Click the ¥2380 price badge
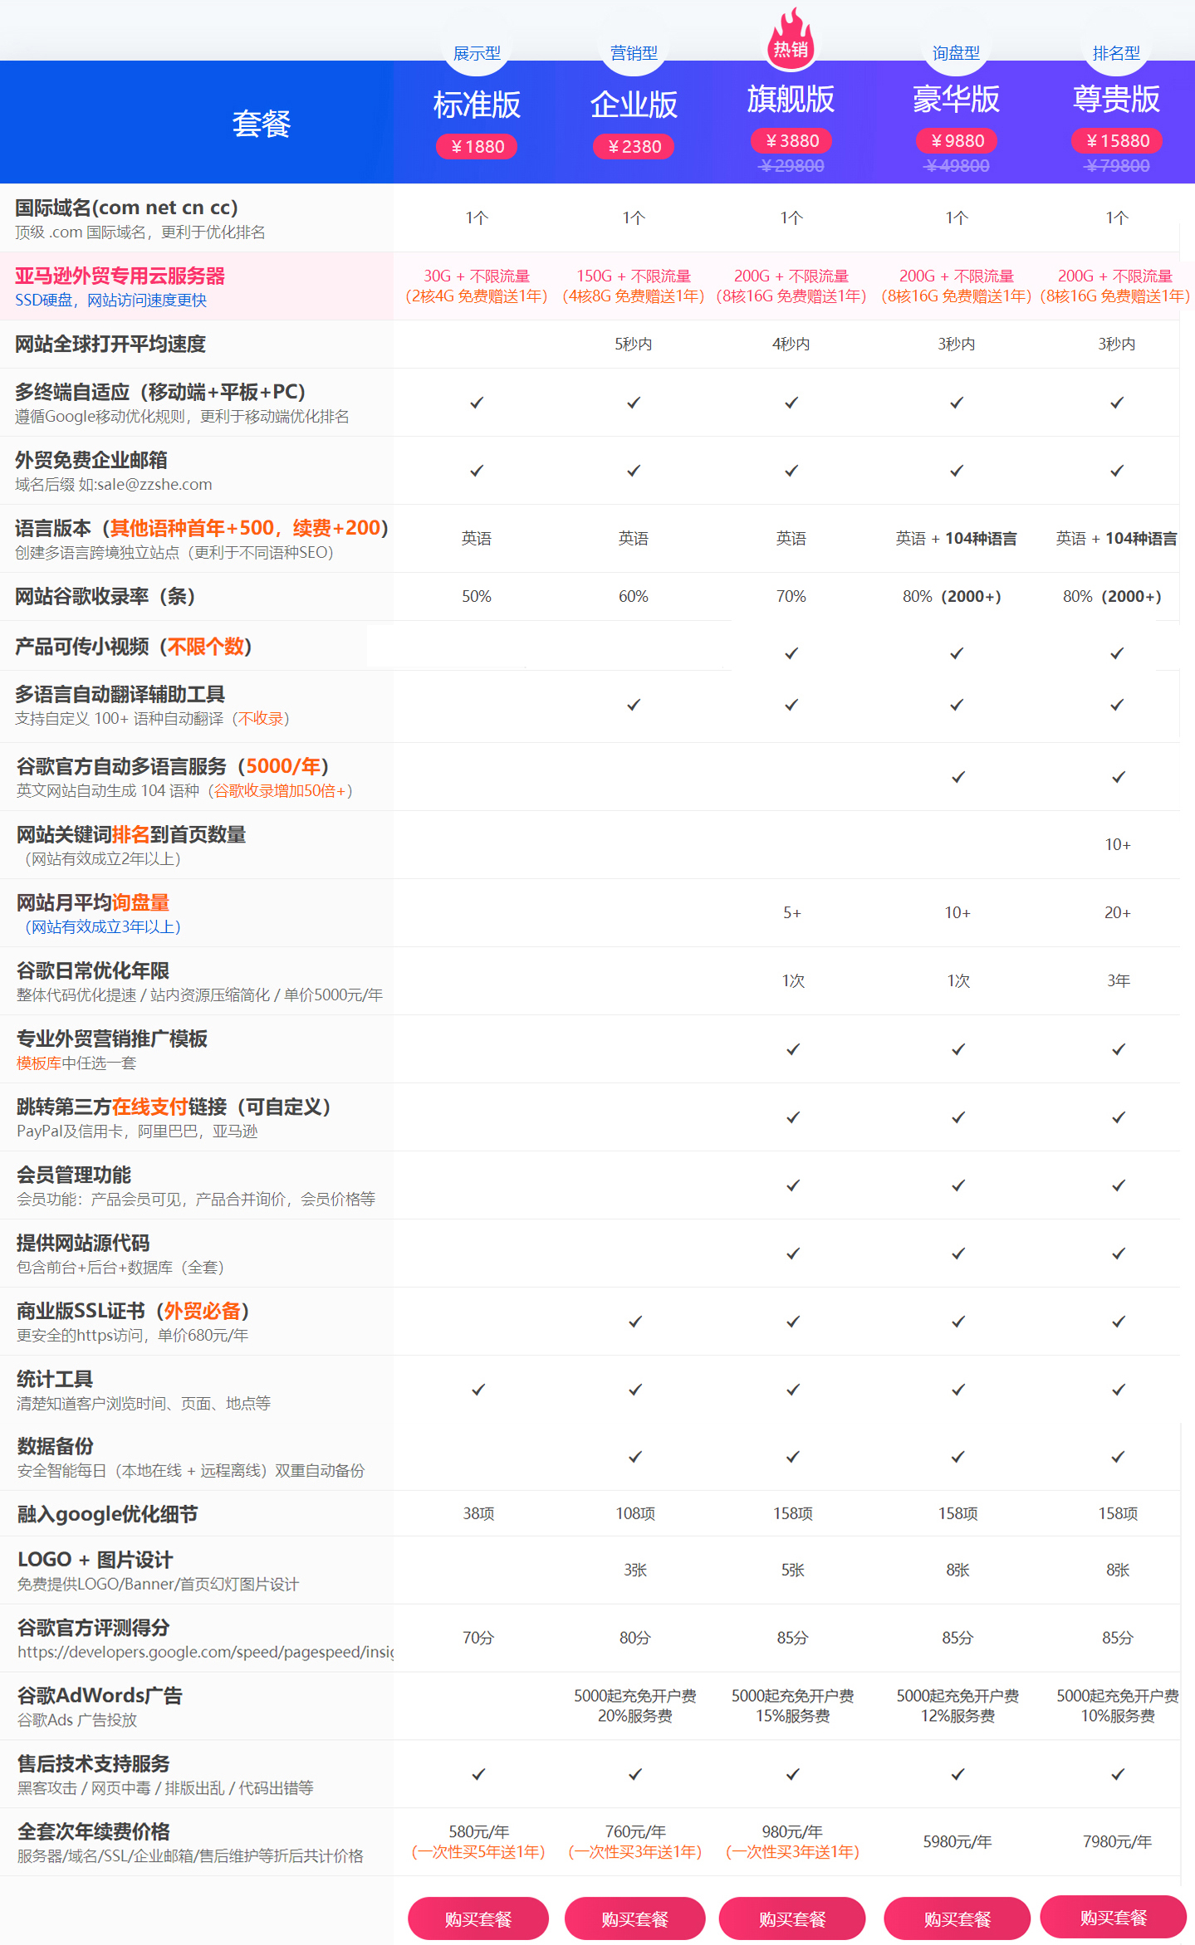This screenshot has width=1195, height=1945. pos(634,147)
